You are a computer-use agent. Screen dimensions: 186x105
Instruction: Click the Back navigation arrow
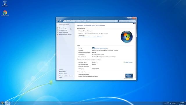pos(58,21)
